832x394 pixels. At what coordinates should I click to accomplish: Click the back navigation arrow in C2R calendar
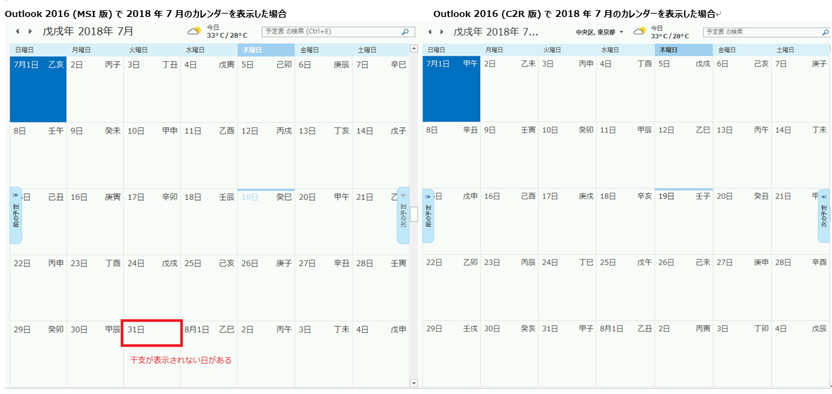coord(429,31)
